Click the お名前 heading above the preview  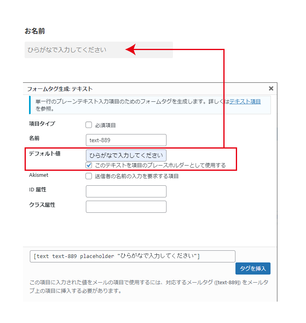tap(35, 31)
